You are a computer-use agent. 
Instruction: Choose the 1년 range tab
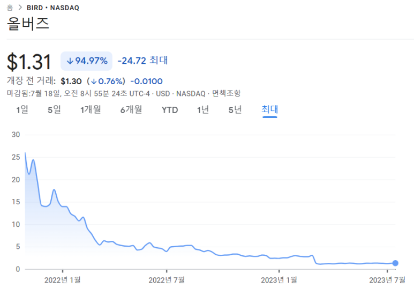pos(203,109)
